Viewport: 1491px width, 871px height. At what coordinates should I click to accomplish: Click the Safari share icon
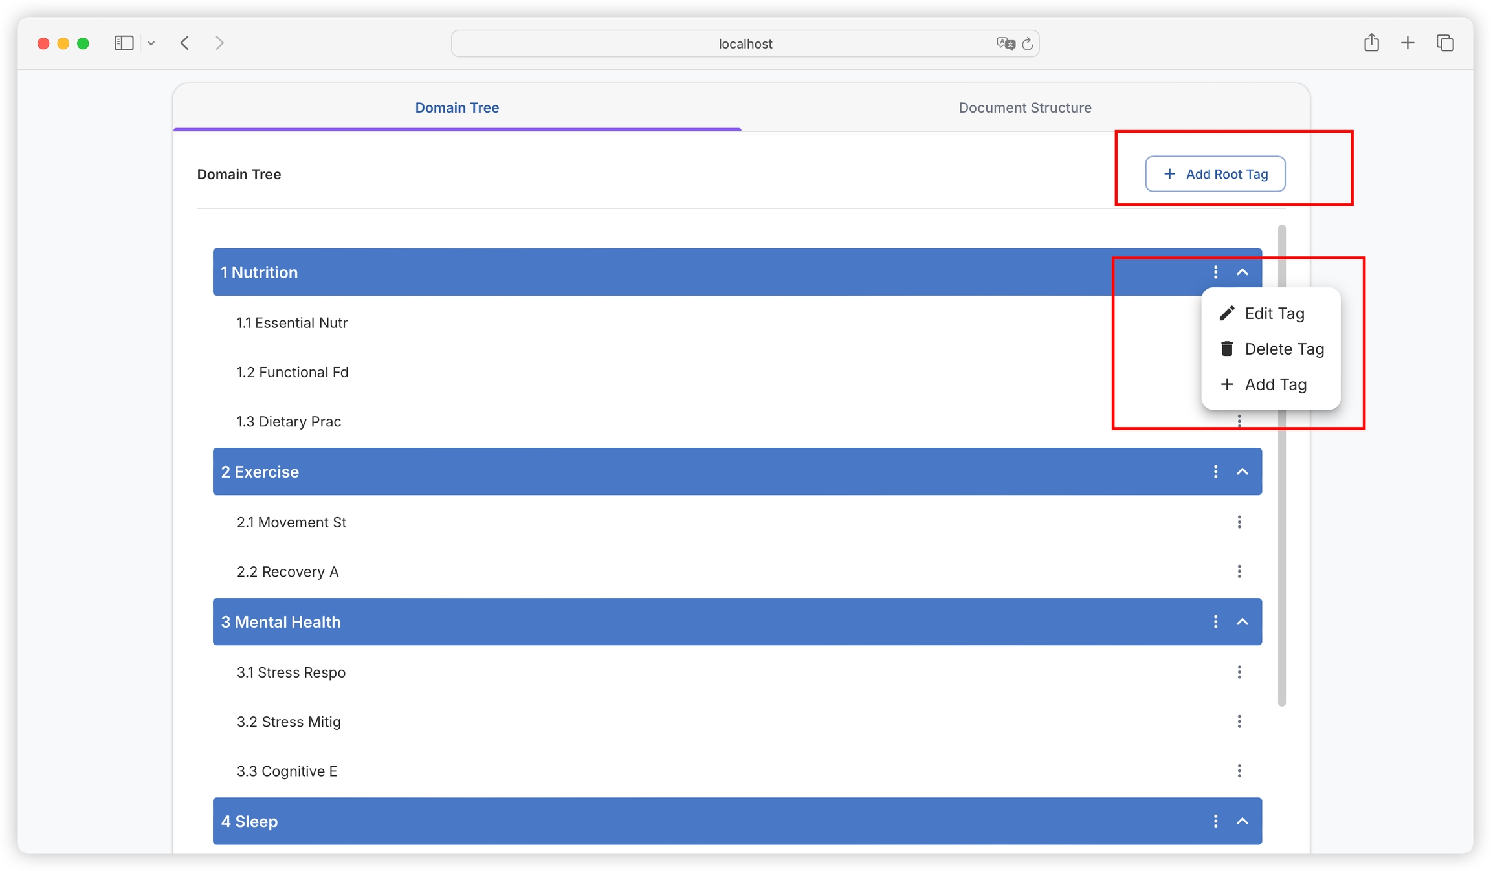[1371, 43]
